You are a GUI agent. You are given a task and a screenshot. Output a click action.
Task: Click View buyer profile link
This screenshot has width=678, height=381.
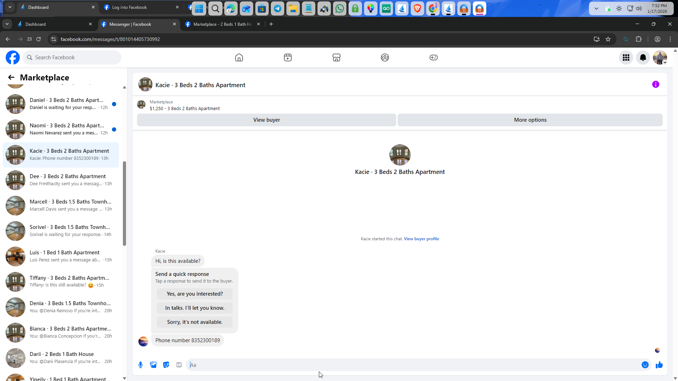click(421, 239)
